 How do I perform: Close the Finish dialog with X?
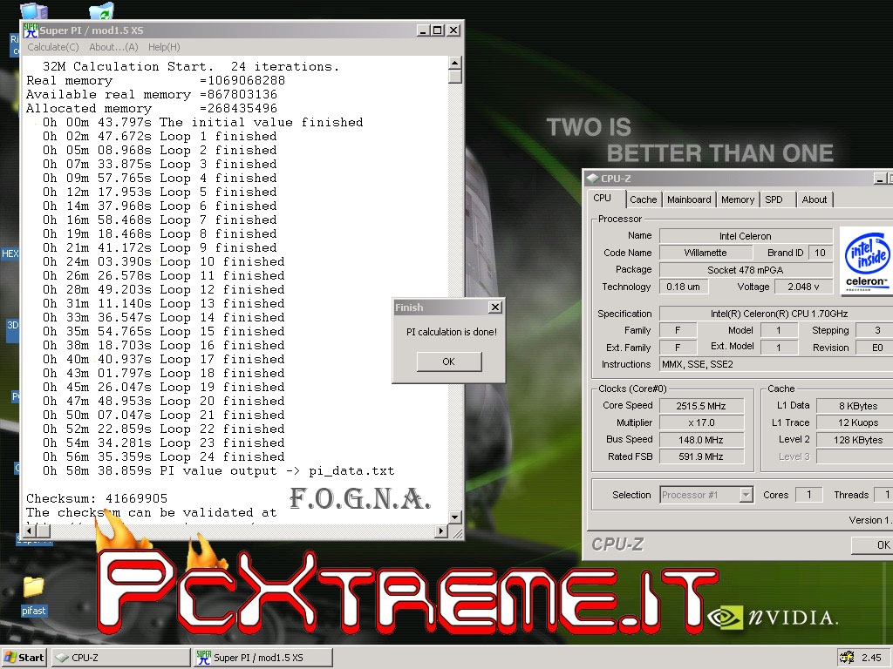tap(495, 307)
